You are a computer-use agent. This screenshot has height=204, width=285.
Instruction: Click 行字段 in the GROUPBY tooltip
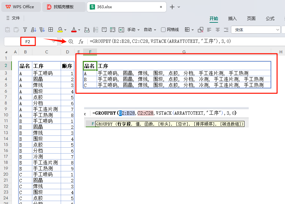click(x=124, y=124)
